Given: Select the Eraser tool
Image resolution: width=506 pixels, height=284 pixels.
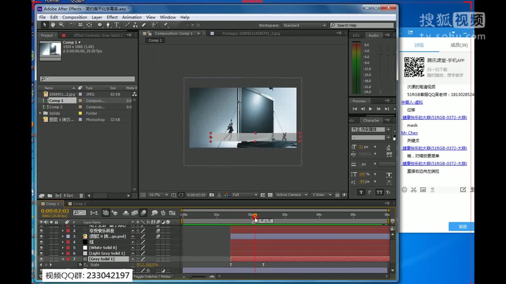Looking at the screenshot, I should [x=144, y=25].
